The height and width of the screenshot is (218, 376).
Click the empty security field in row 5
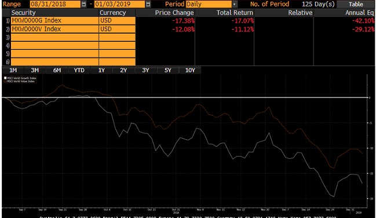(x=54, y=53)
